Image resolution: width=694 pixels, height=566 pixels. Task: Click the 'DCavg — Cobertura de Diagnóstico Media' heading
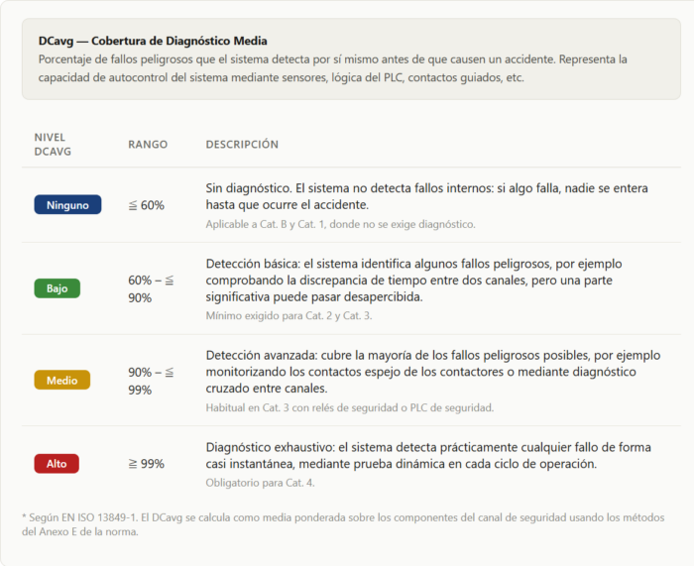(x=153, y=41)
